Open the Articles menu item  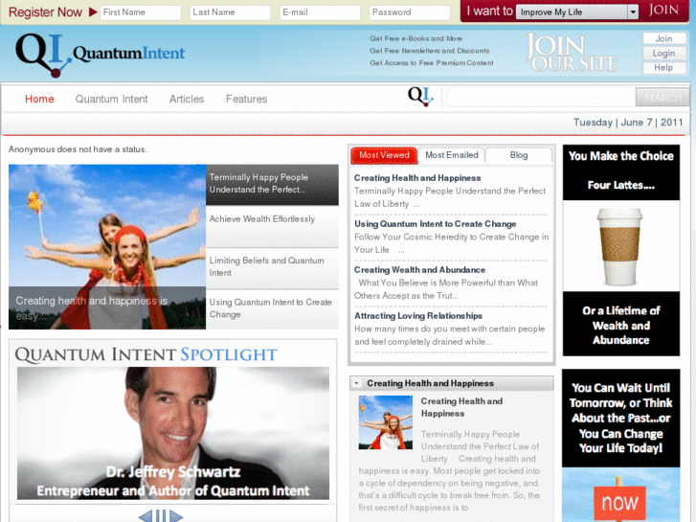click(187, 99)
